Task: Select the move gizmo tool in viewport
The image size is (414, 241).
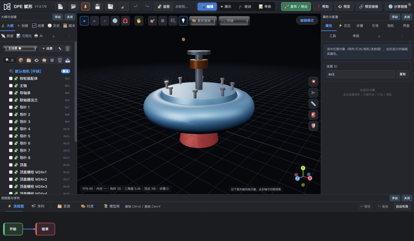Action: pyautogui.click(x=84, y=21)
